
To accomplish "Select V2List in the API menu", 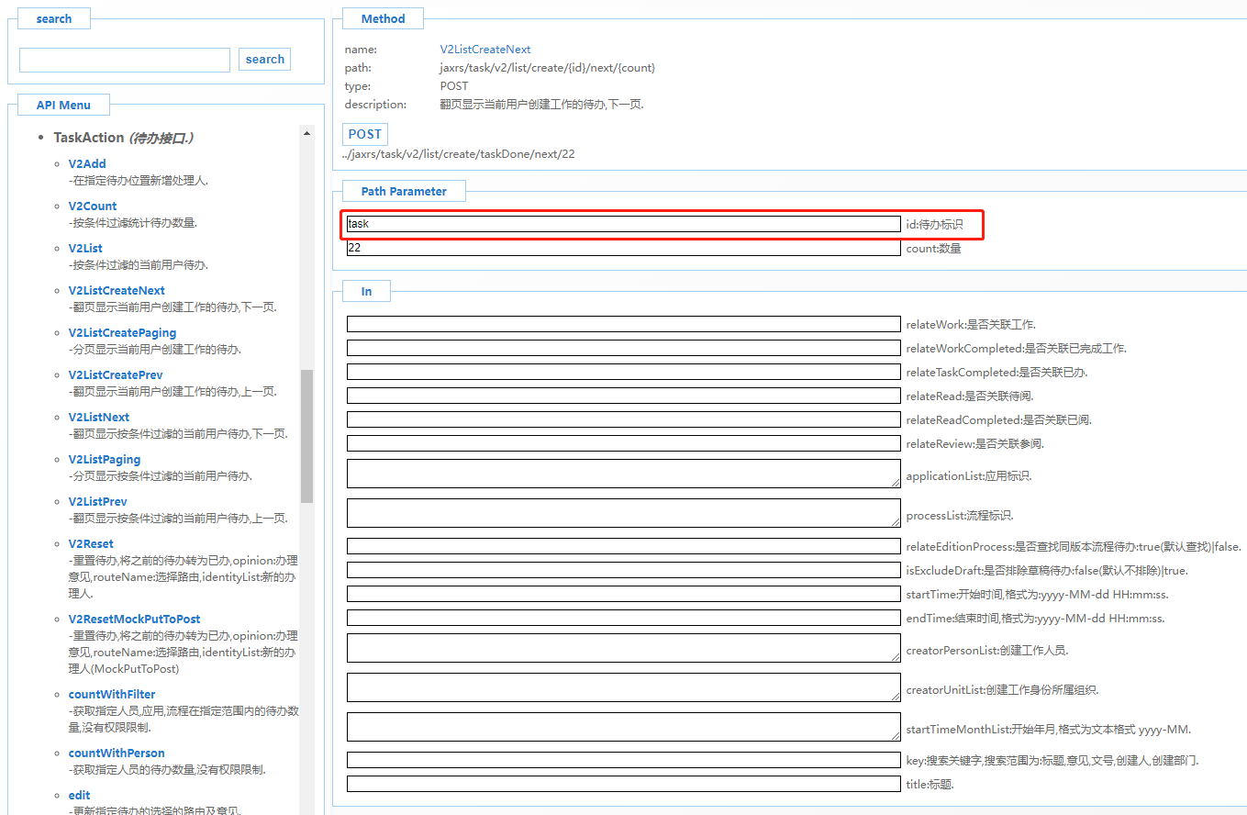I will click(85, 249).
